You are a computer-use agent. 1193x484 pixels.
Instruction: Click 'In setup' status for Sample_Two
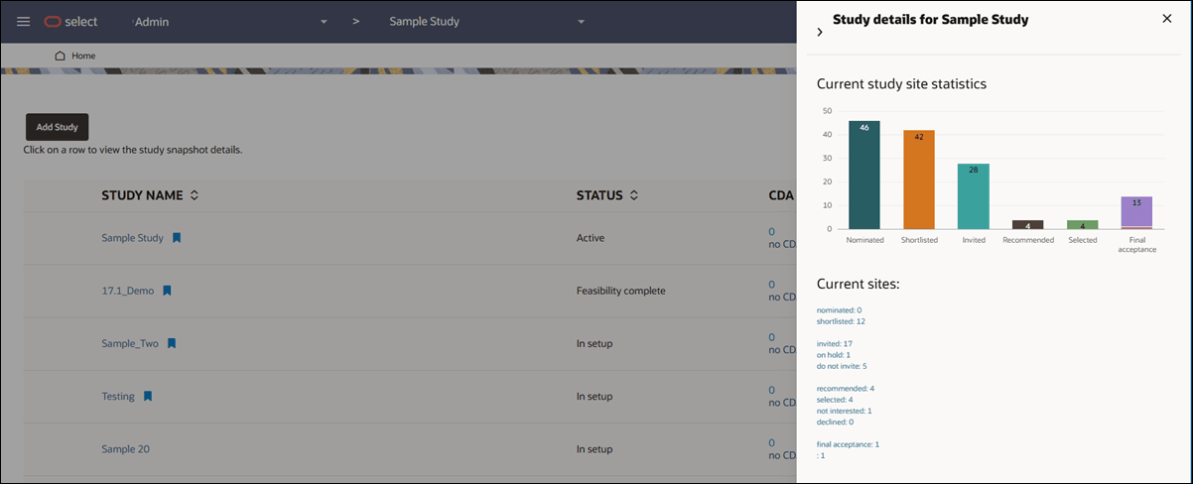[595, 343]
